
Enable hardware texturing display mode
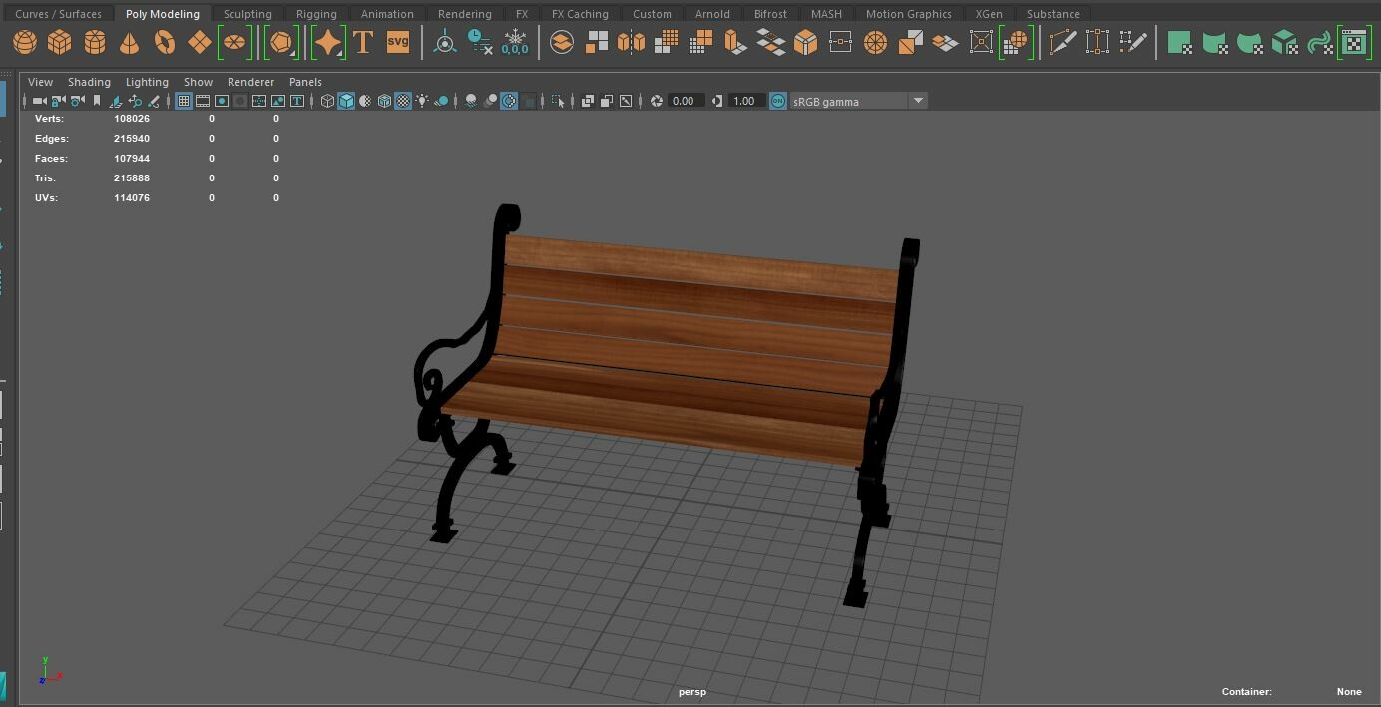(402, 100)
